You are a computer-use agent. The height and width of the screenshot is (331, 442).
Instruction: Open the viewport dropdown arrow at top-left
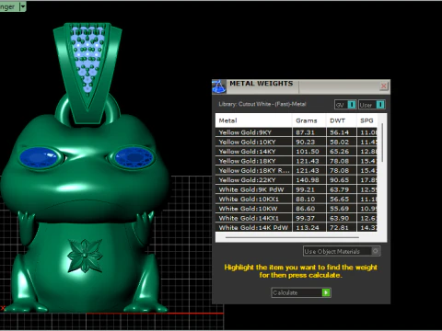point(23,6)
